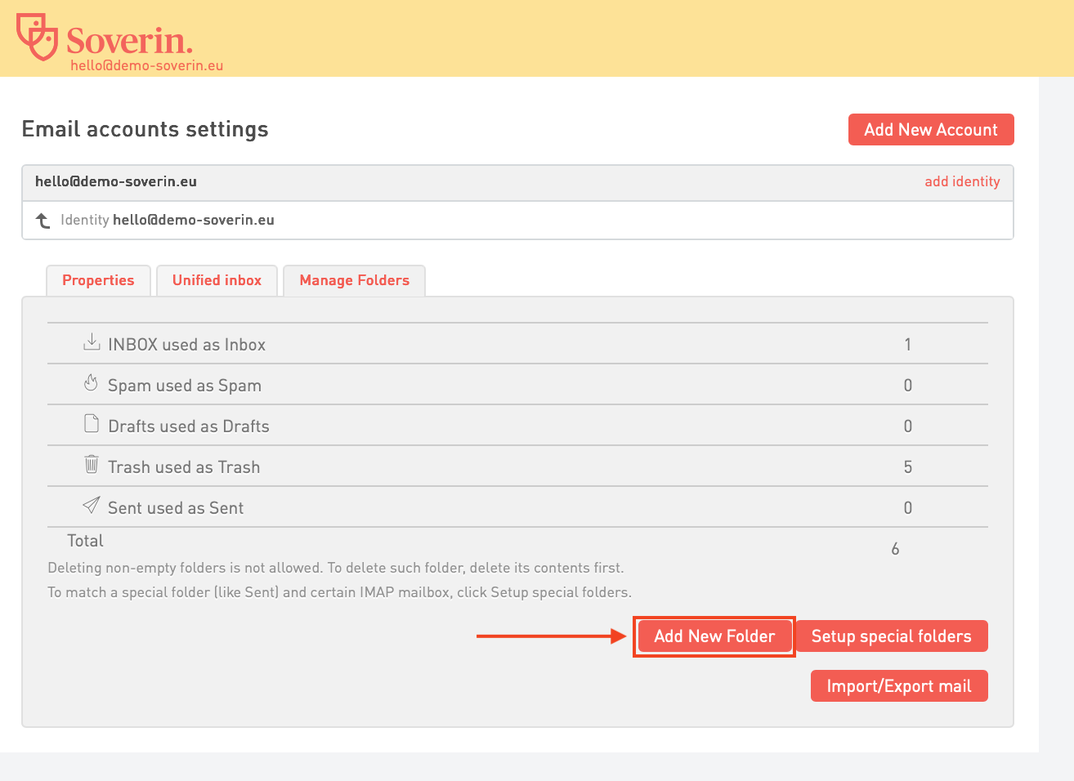The width and height of the screenshot is (1074, 781).
Task: Open Setup special folders
Action: tap(891, 636)
